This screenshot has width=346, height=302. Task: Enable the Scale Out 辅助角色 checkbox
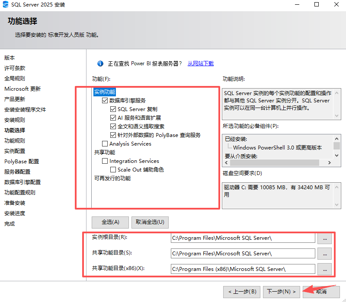coord(113,169)
